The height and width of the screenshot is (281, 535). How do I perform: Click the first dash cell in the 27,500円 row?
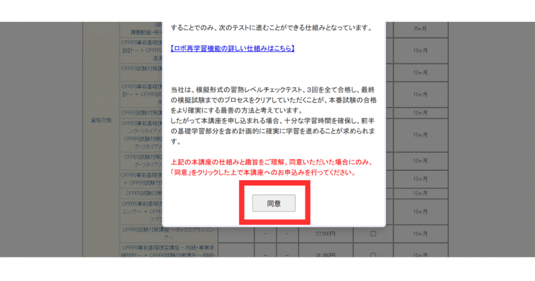coord(266,234)
